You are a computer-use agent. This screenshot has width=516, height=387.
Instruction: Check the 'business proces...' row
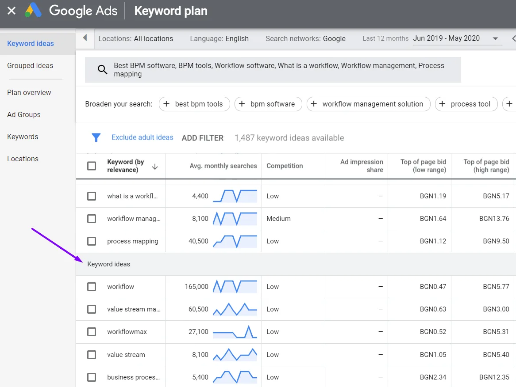pyautogui.click(x=92, y=377)
